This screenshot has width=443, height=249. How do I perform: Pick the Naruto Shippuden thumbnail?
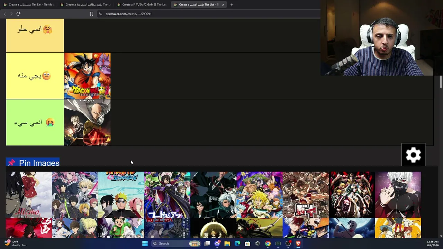(x=121, y=194)
